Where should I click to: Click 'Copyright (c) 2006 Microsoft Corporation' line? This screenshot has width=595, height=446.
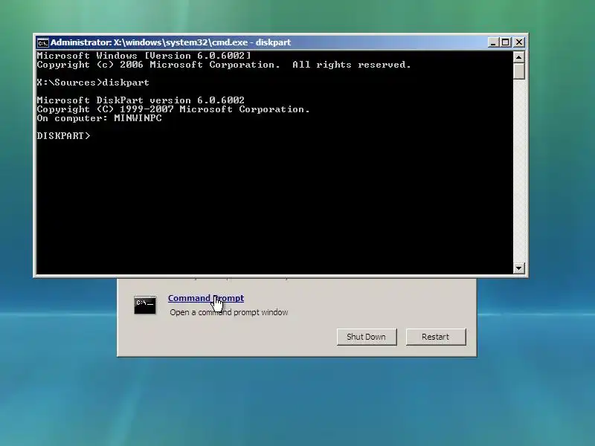click(224, 65)
